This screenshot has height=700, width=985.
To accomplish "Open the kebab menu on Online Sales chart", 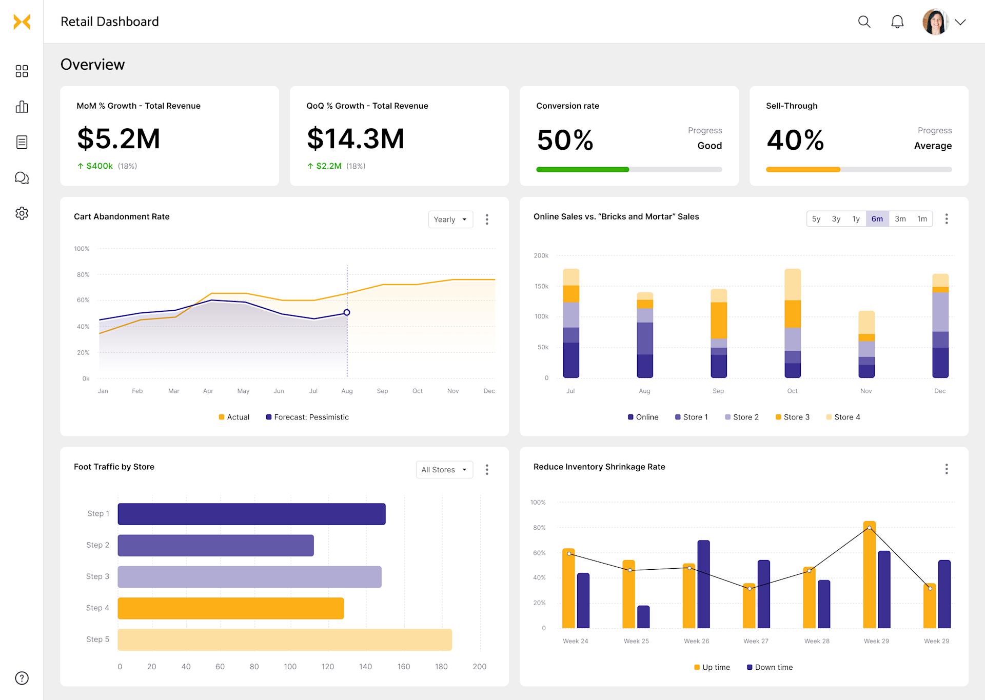I will pos(947,218).
